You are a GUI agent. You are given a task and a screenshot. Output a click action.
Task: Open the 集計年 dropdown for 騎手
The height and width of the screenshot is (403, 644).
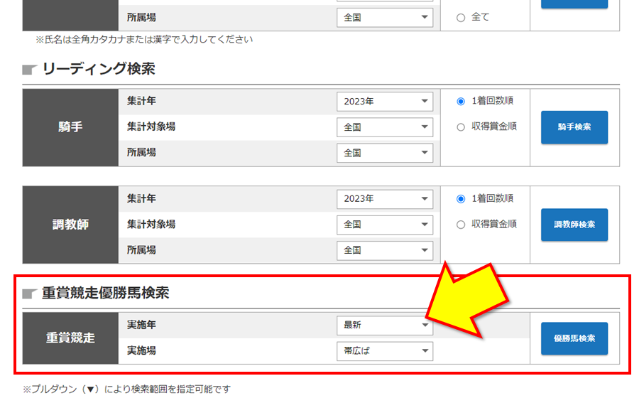coord(384,102)
